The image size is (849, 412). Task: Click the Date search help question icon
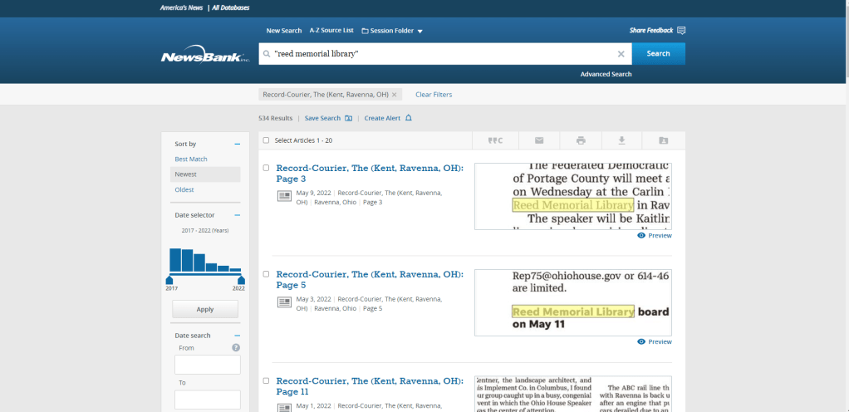236,347
